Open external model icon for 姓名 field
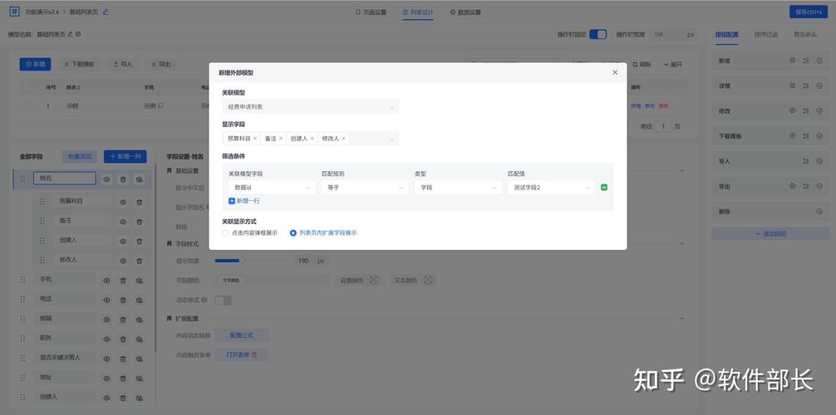Screen dimensions: 836x415 [x=139, y=180]
